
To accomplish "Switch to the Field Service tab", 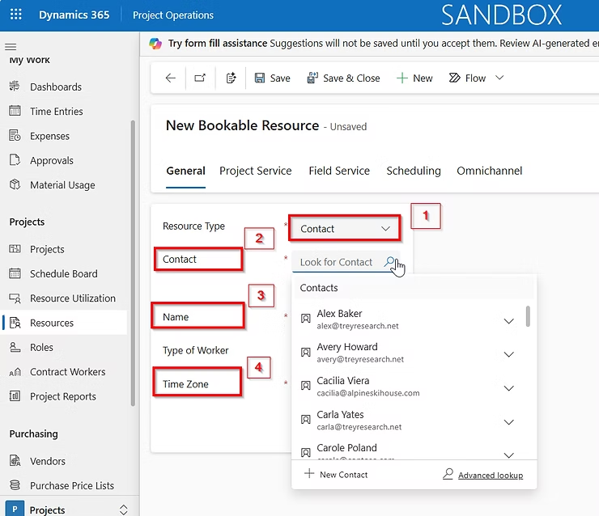I will pos(339,171).
